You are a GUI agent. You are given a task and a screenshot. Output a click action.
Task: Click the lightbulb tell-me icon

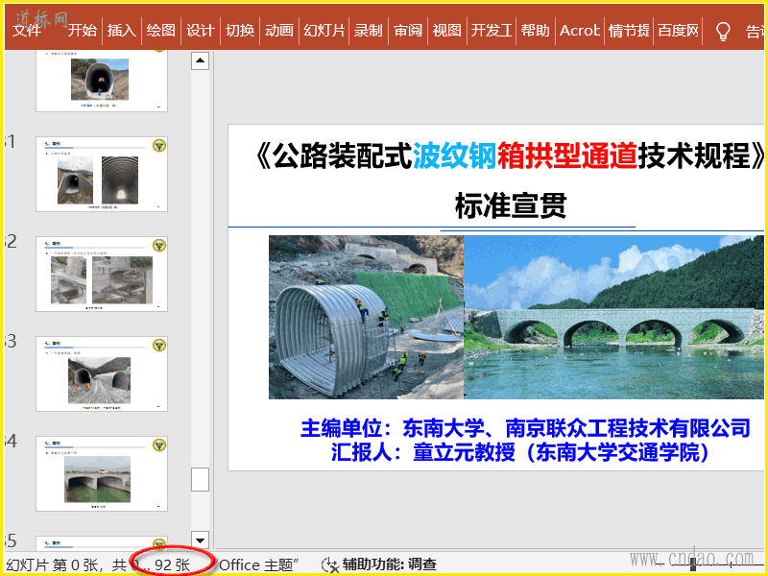(723, 32)
